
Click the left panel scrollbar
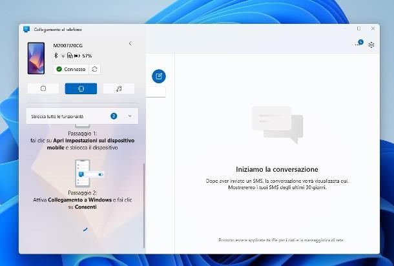(x=144, y=205)
